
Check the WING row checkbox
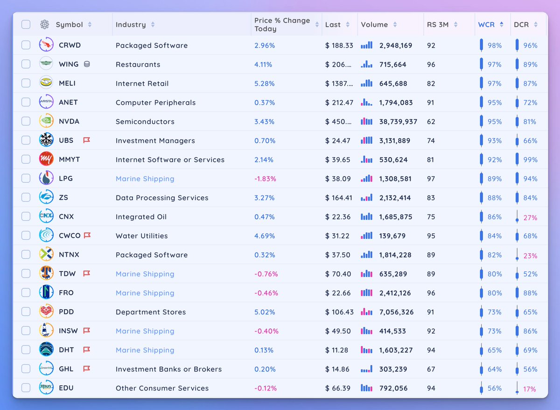[26, 64]
